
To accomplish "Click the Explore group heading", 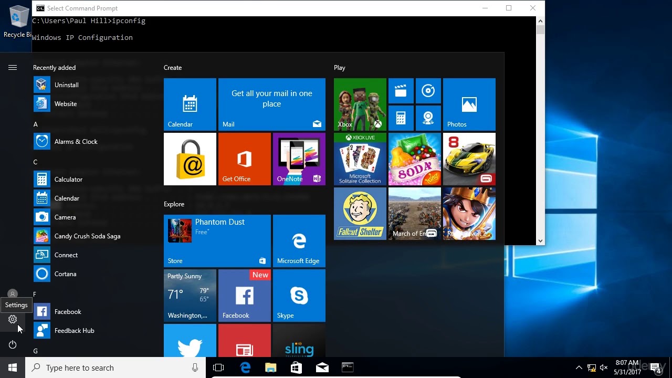I will tap(174, 204).
